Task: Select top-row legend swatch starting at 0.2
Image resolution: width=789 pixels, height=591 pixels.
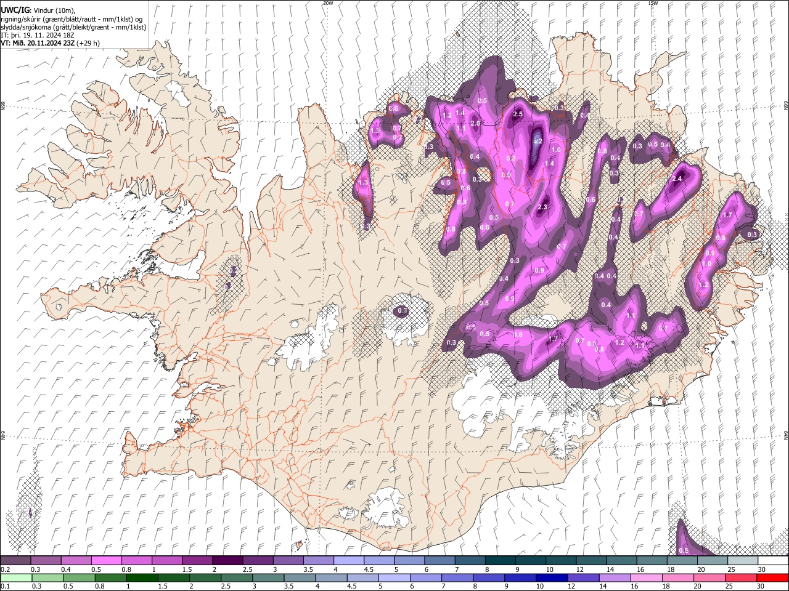Action: coord(15,561)
